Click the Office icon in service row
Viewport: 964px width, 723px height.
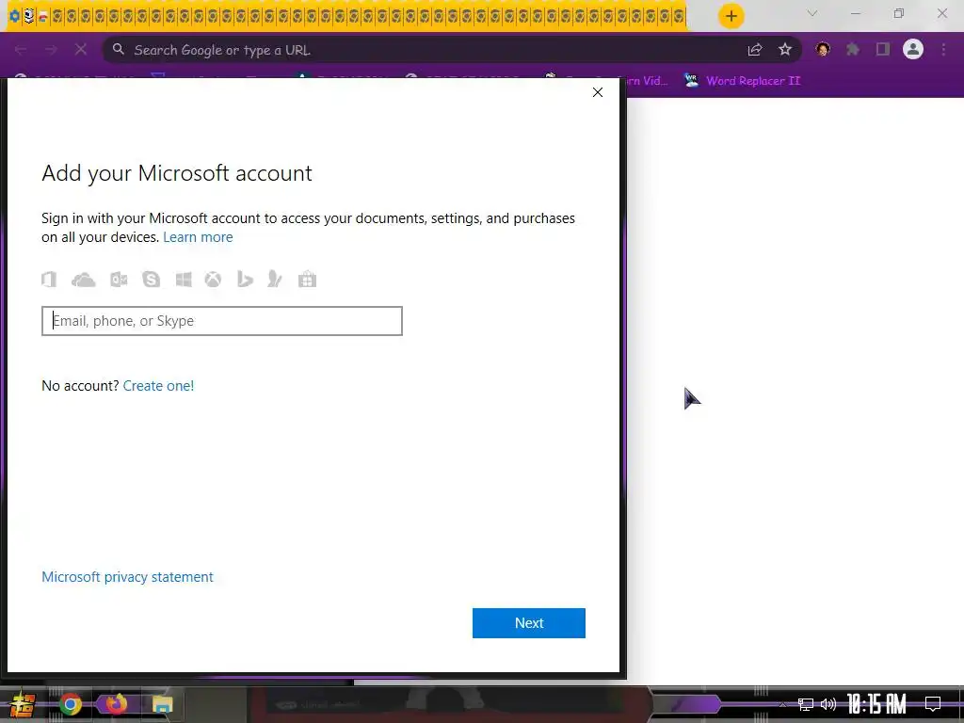pos(49,280)
